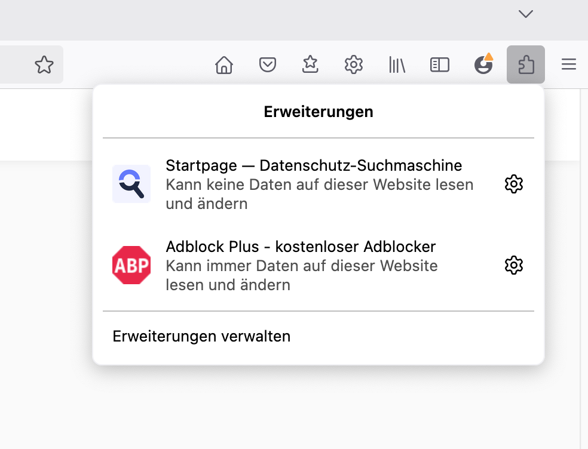The image size is (588, 449).
Task: Click inside the address bar field
Action: 15,64
